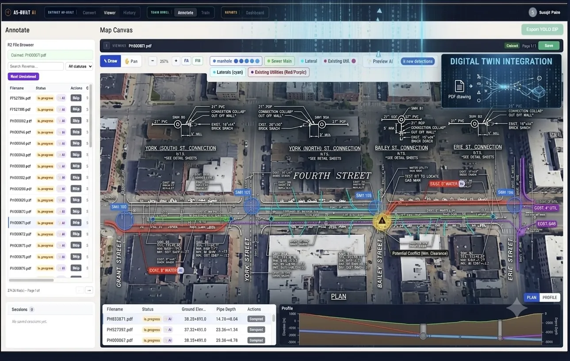Zoom in with the plus button
570x361 pixels.
point(176,61)
